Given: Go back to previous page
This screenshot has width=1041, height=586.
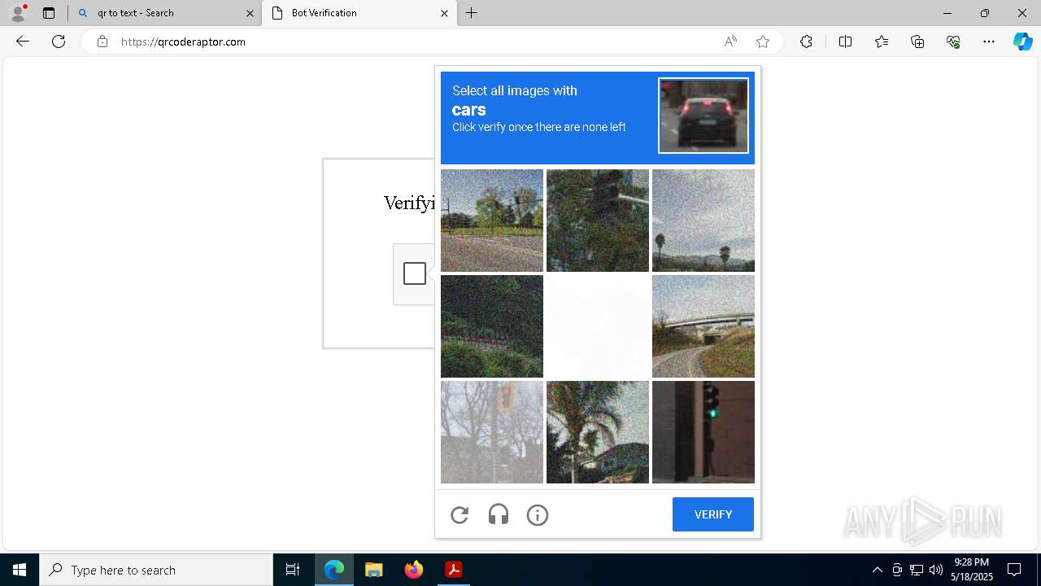Looking at the screenshot, I should click(x=23, y=42).
